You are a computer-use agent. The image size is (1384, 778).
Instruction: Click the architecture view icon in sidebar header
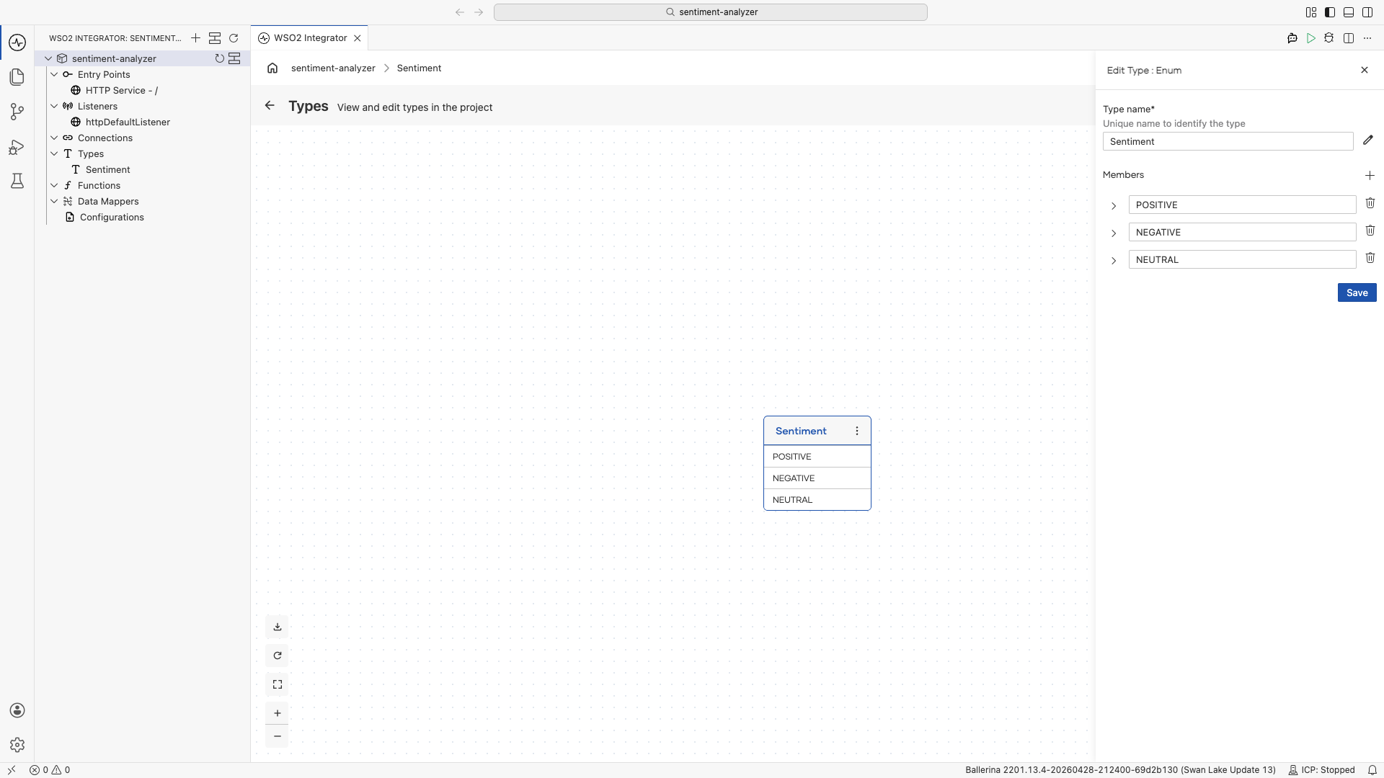pos(215,38)
